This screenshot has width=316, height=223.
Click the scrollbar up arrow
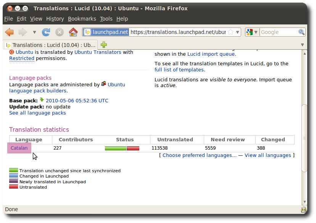tap(305, 53)
